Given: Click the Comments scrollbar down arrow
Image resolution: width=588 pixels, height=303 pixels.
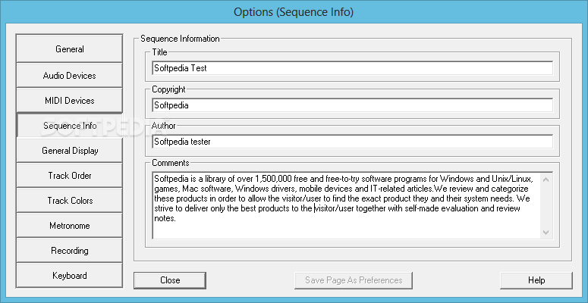Looking at the screenshot, I should pos(547,233).
